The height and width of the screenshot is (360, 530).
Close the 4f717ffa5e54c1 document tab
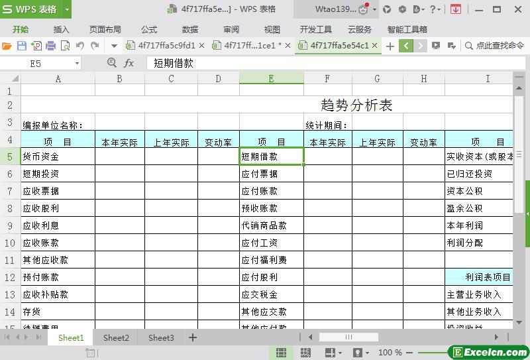[374, 45]
